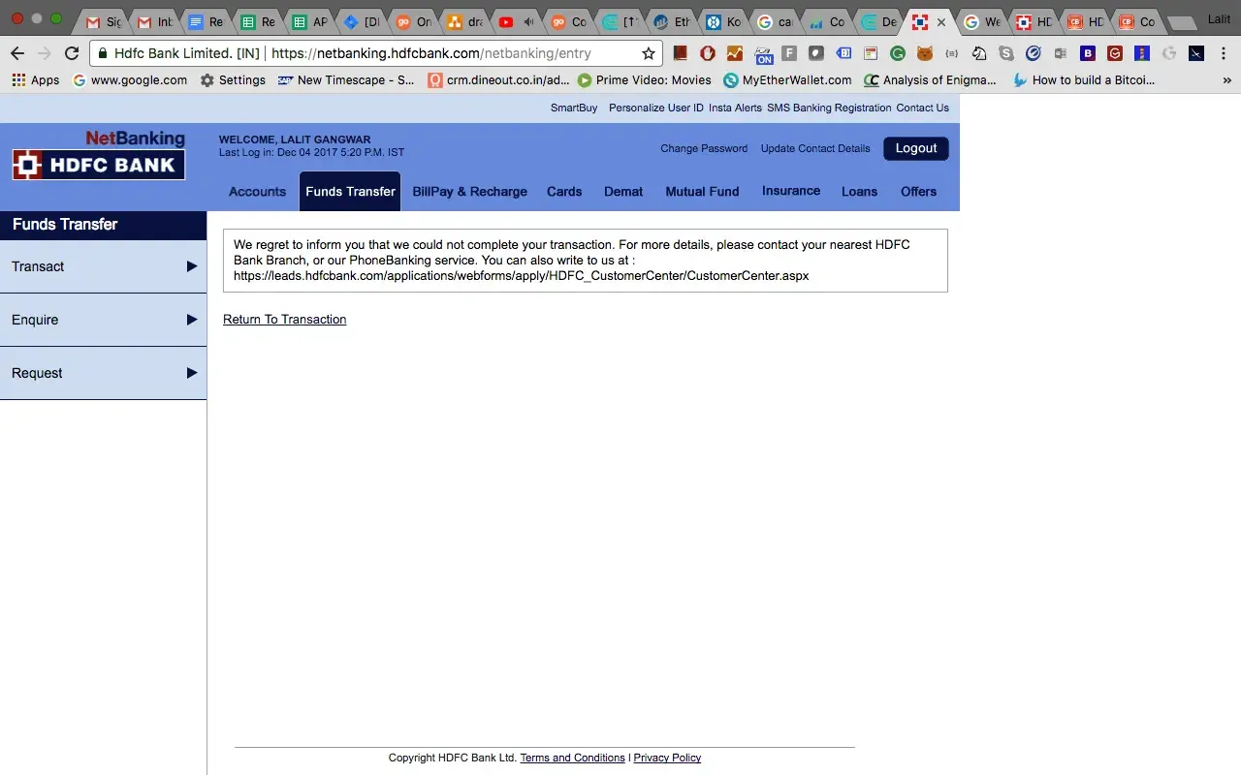Screen dimensions: 1241x775
Task: Switch to the first Gmail tab
Action: click(x=104, y=21)
